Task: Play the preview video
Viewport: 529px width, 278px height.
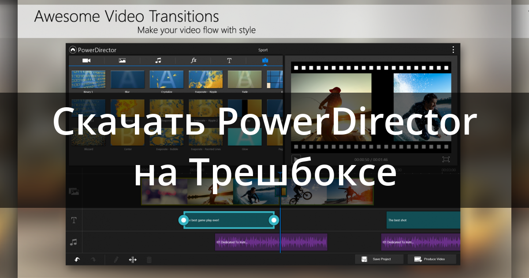Action: [x=297, y=159]
